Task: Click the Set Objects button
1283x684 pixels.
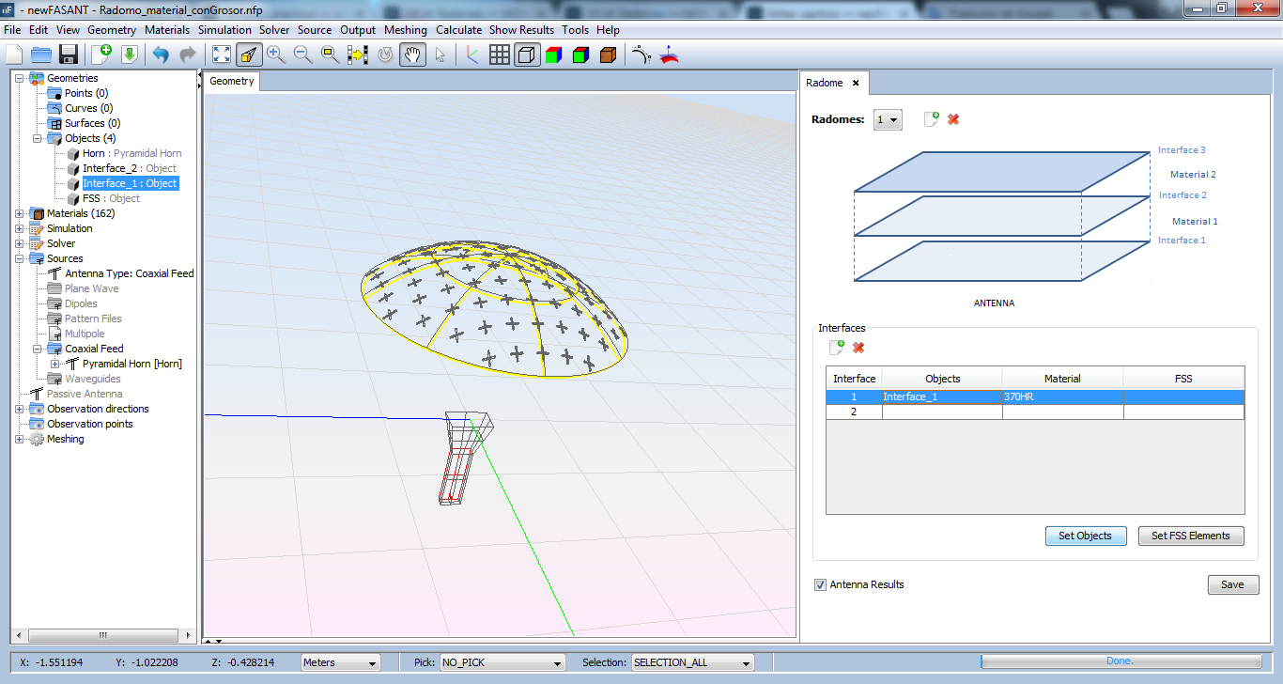Action: tap(1085, 536)
